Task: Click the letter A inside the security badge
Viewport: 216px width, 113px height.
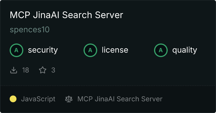Action: tap(16, 50)
